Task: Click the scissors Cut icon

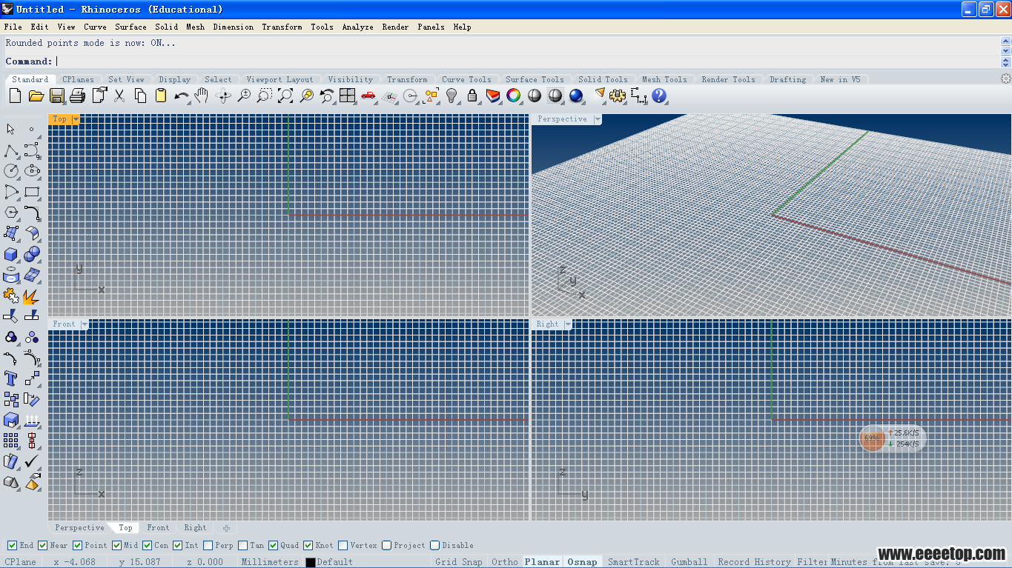Action: coord(119,96)
